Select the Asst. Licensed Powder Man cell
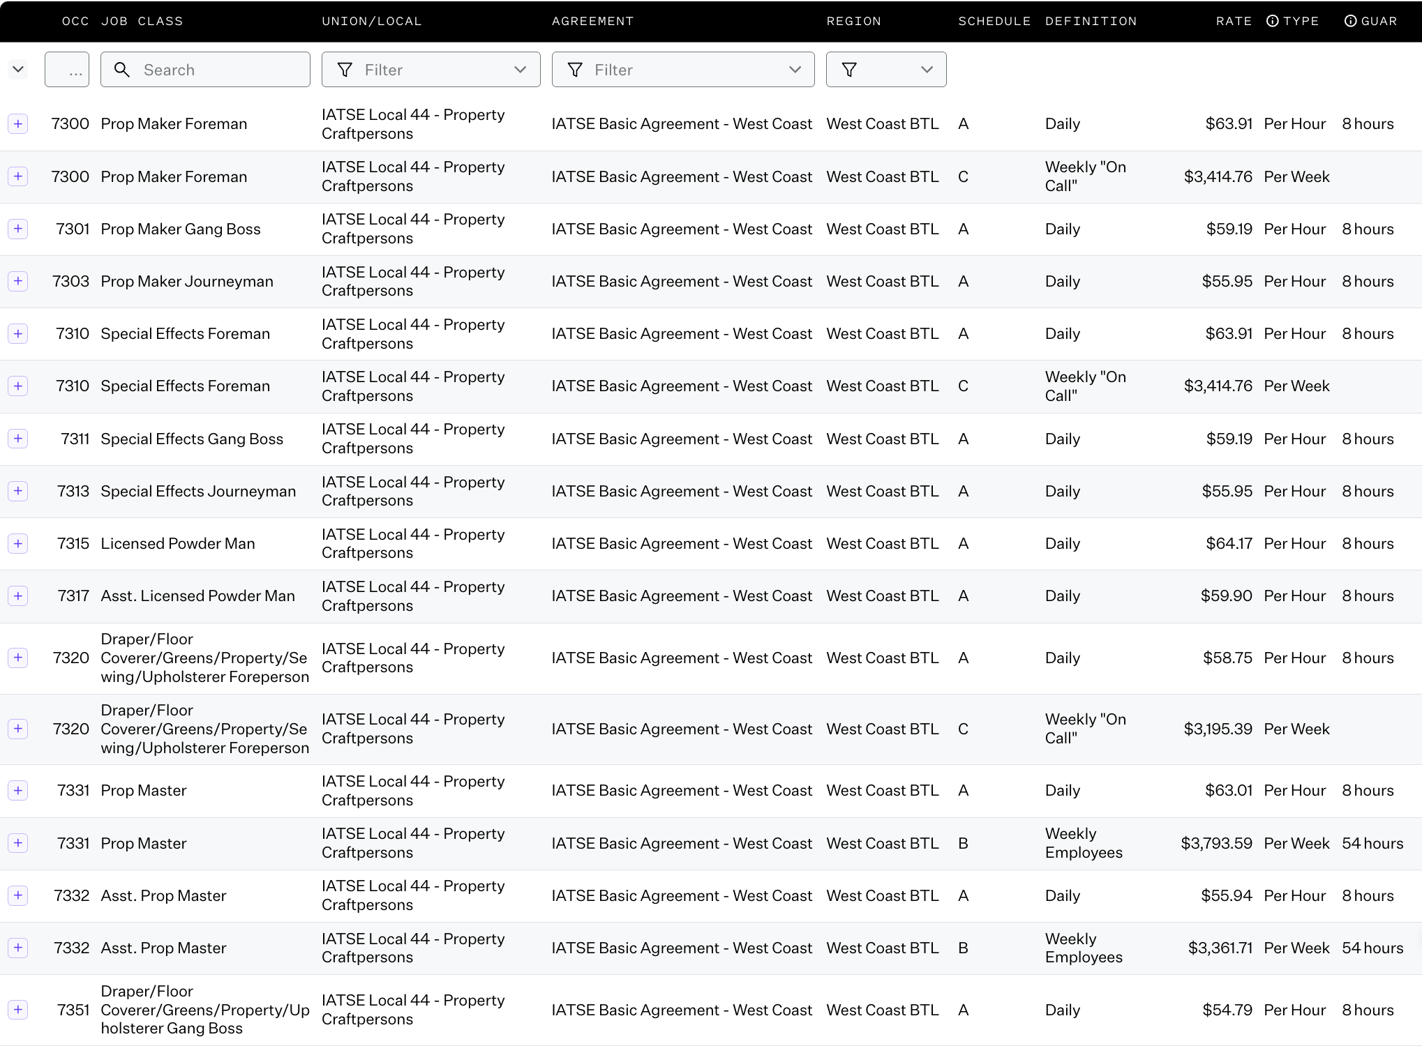 click(x=198, y=596)
